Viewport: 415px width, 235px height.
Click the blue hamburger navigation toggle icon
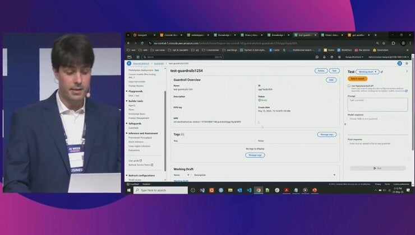129,63
